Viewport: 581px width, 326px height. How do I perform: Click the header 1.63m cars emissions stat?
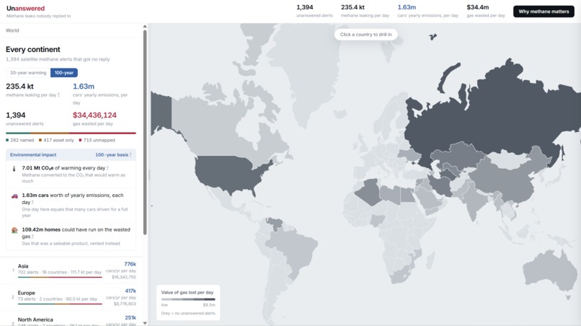tap(427, 11)
